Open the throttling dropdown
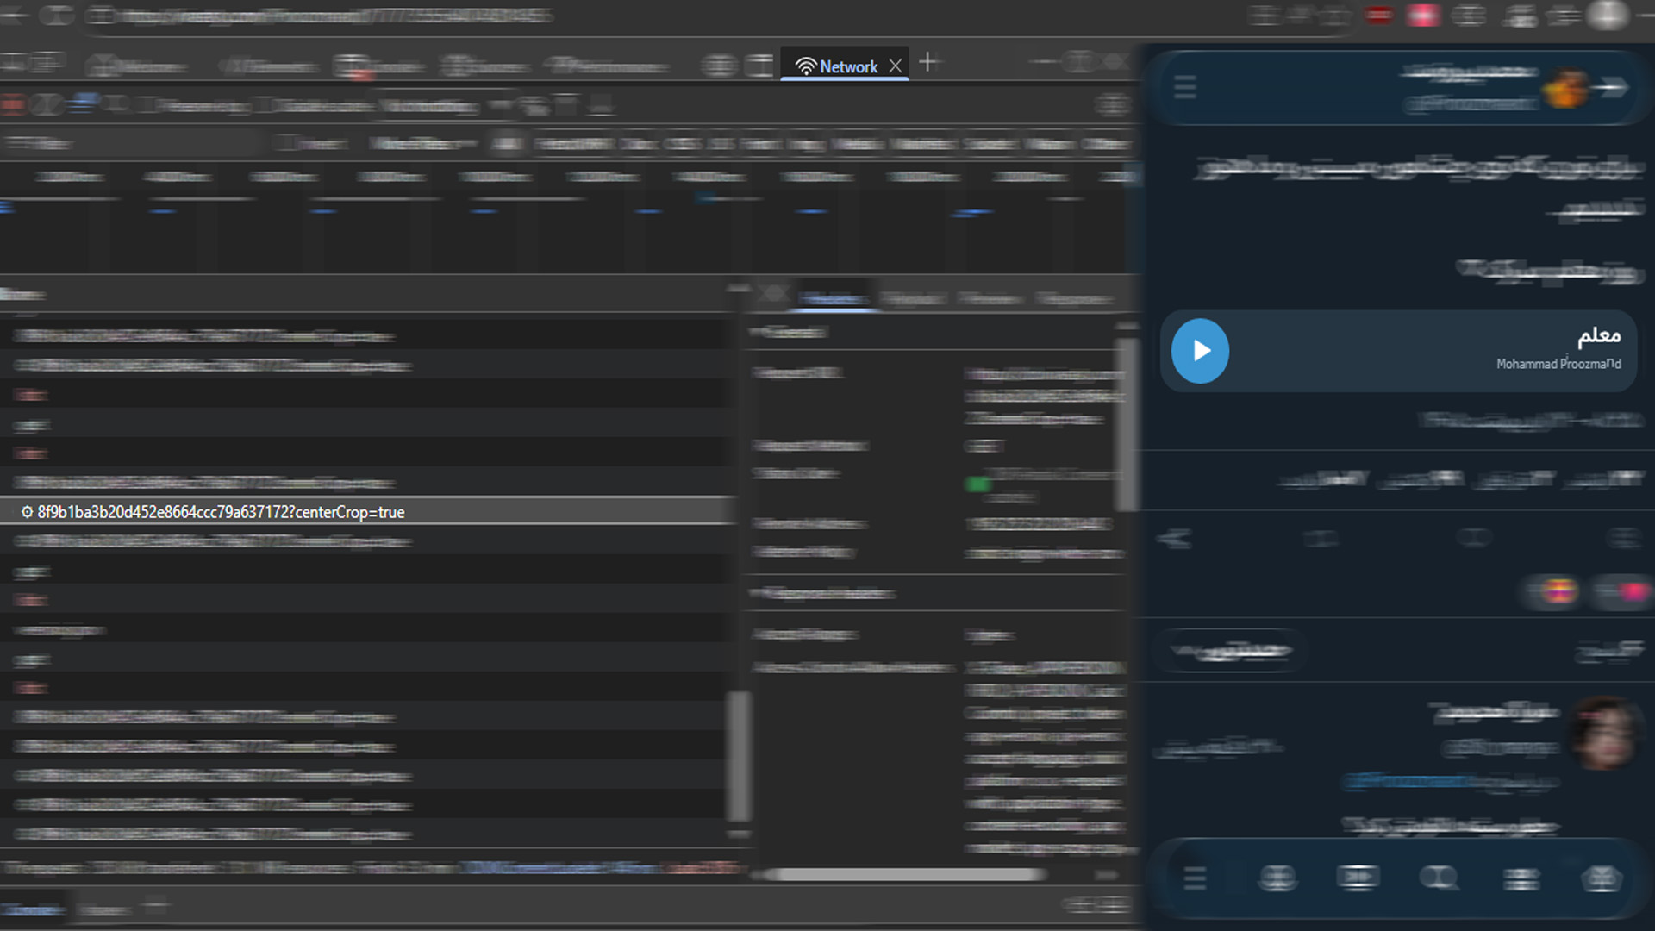This screenshot has width=1655, height=931. coord(431,106)
